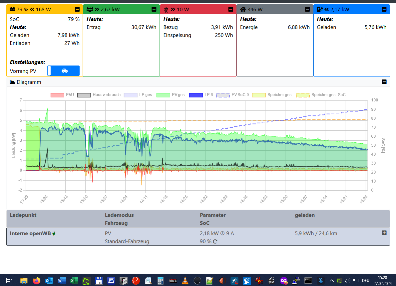396x286 pixels.
Task: Open Windows Task View in taskbar
Action: tap(9, 280)
